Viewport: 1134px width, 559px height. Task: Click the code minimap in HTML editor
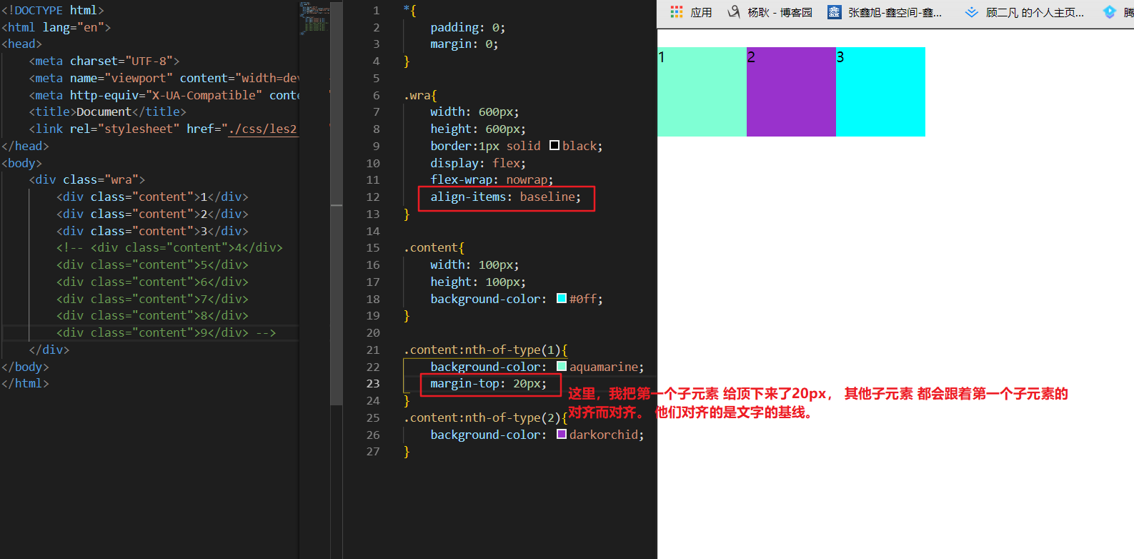314,18
